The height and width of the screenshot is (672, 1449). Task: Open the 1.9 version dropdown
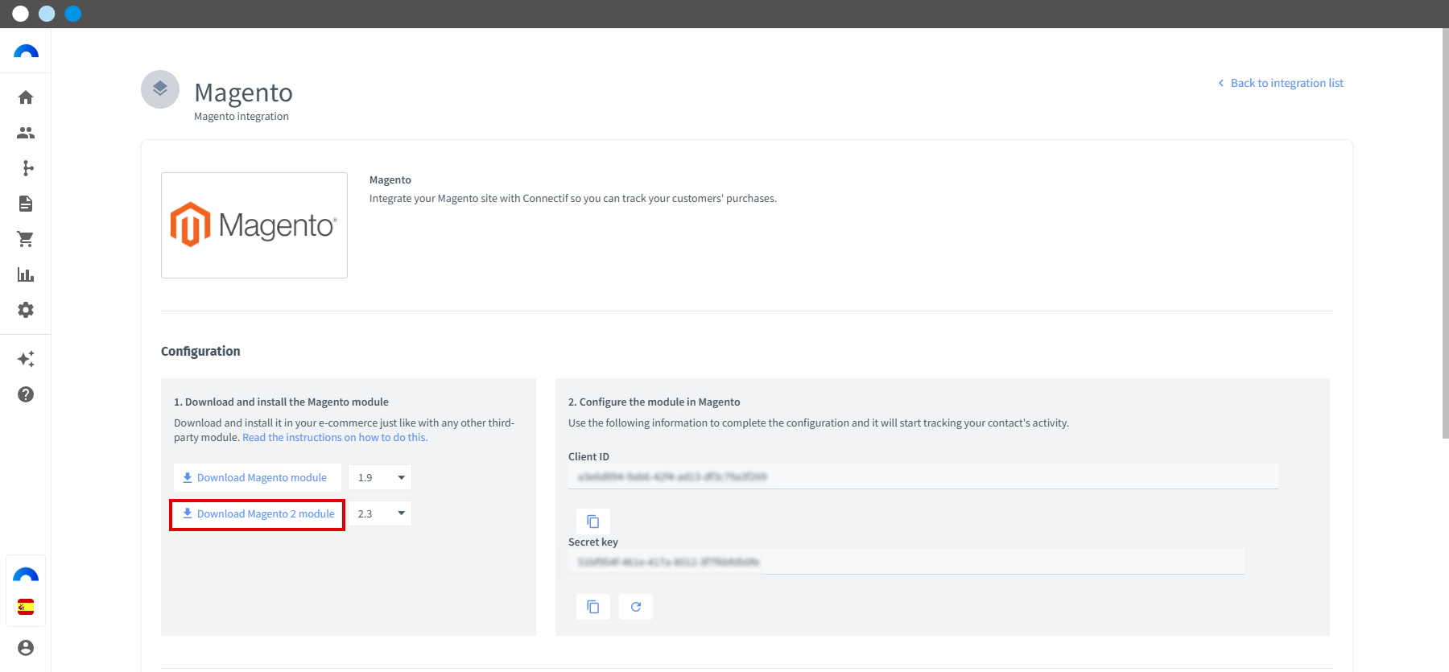click(x=380, y=477)
